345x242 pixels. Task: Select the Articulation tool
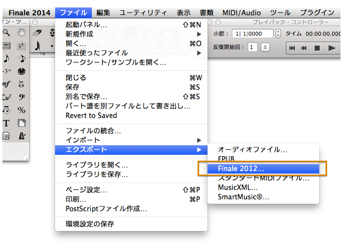(x=21, y=84)
